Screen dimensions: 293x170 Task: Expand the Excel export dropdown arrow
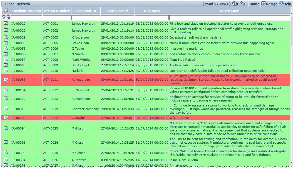click(238, 4)
